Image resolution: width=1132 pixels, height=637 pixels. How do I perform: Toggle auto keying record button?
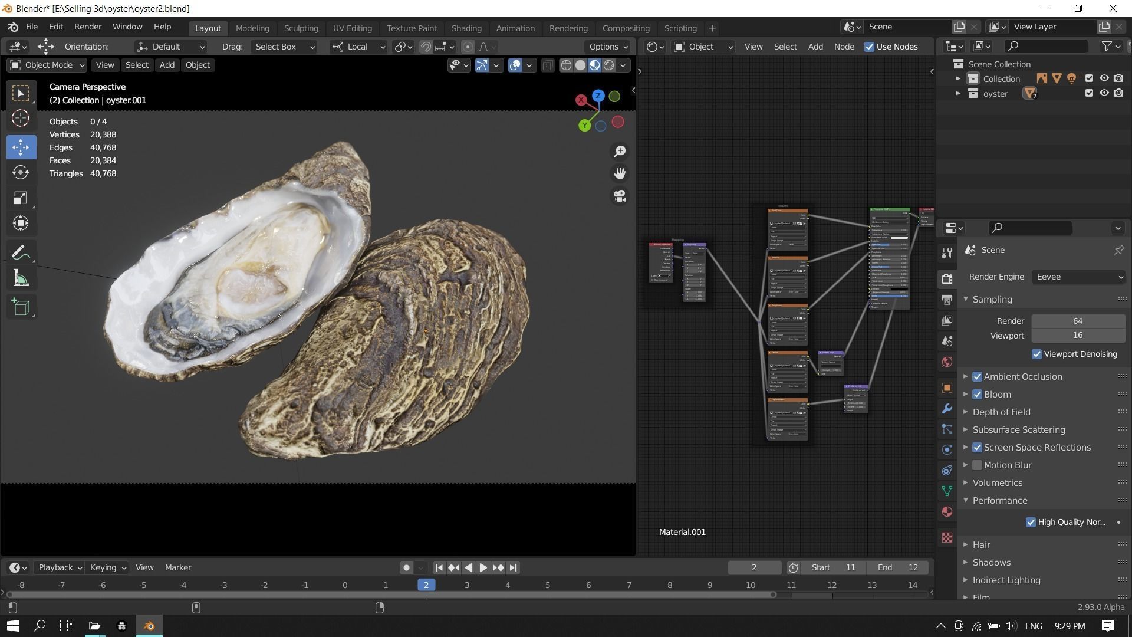(406, 567)
